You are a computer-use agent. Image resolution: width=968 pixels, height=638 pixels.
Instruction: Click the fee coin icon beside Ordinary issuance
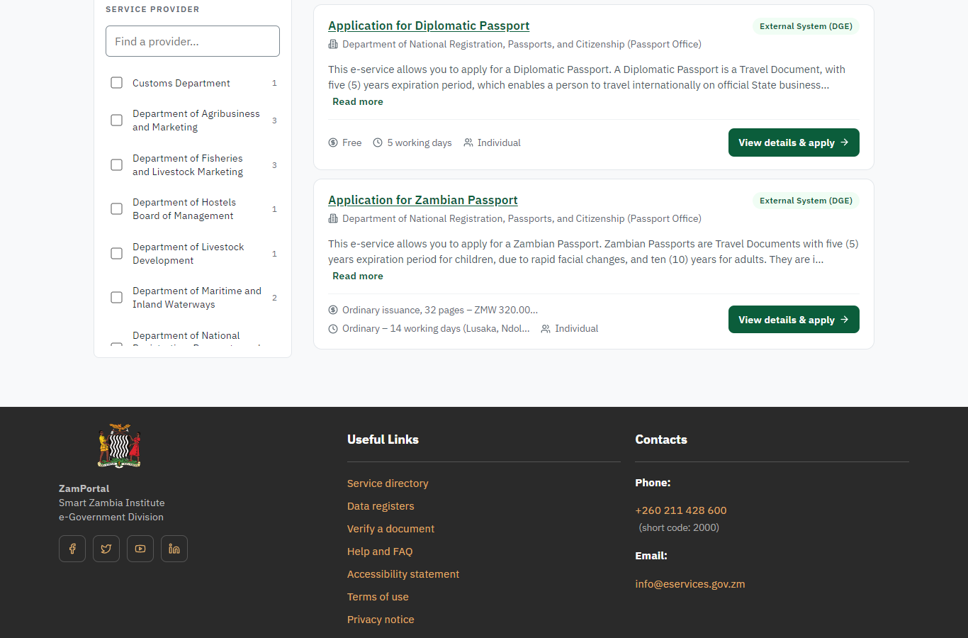tap(333, 310)
